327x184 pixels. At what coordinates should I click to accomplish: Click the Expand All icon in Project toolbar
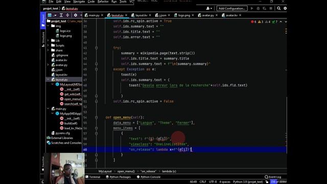tap(61, 15)
